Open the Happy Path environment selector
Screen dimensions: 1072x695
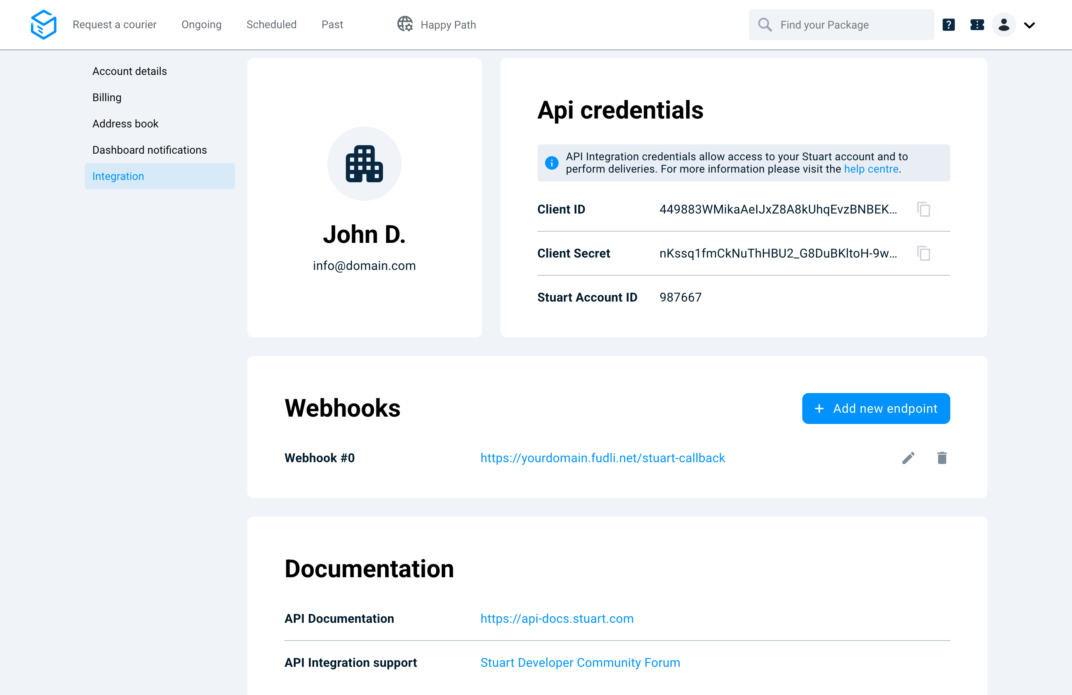[x=448, y=25]
